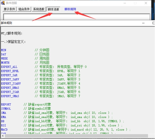
Task: Click the RSI macro text
Action: tap(3, 125)
